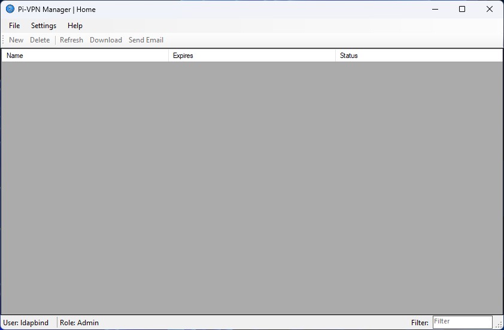Open the Settings menu
This screenshot has height=330, width=504.
coord(44,26)
